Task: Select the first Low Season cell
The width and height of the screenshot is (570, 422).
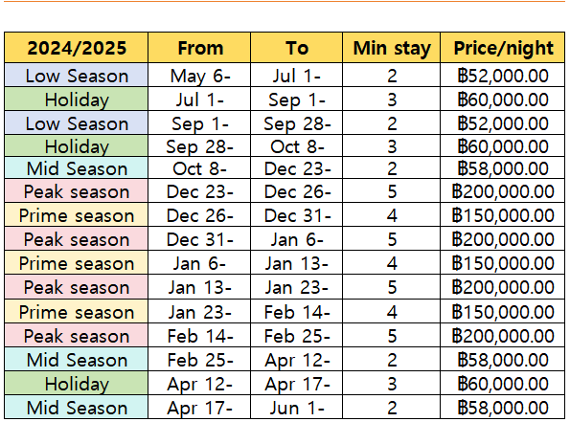Action: [77, 76]
